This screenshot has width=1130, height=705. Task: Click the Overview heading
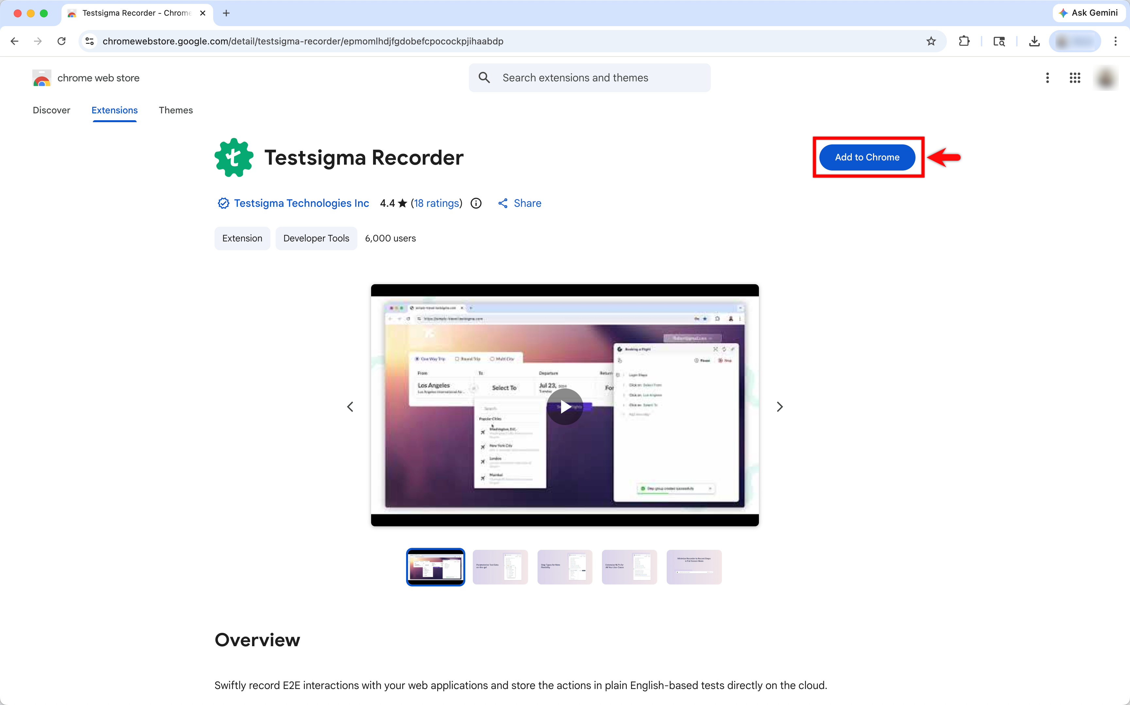pos(257,640)
